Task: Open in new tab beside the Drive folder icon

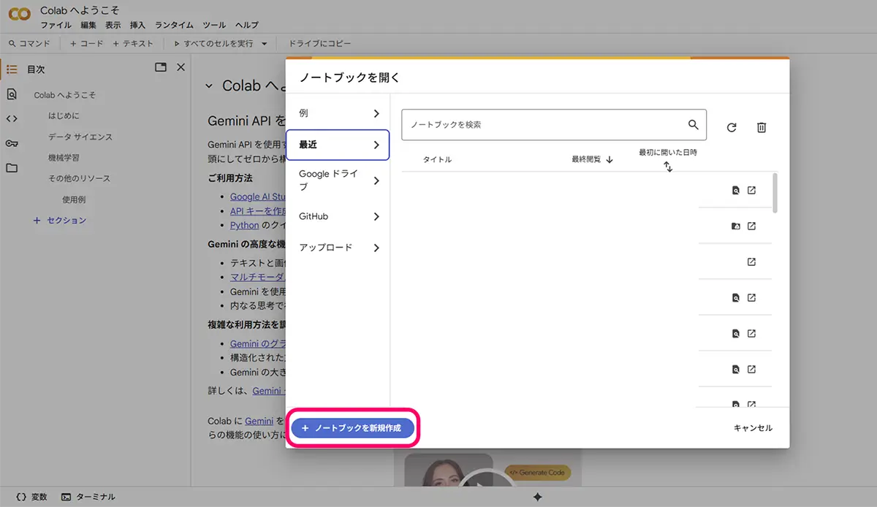Action: pos(751,226)
